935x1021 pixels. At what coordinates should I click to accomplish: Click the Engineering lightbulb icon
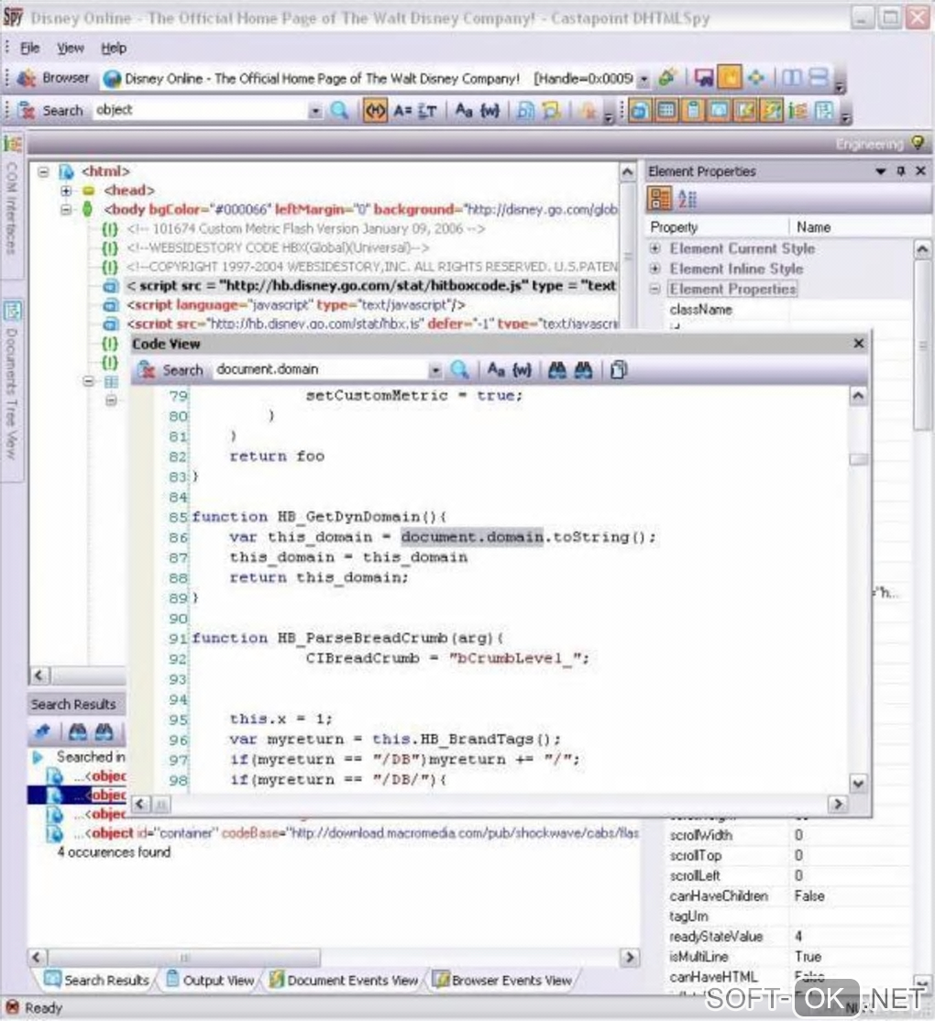point(918,143)
